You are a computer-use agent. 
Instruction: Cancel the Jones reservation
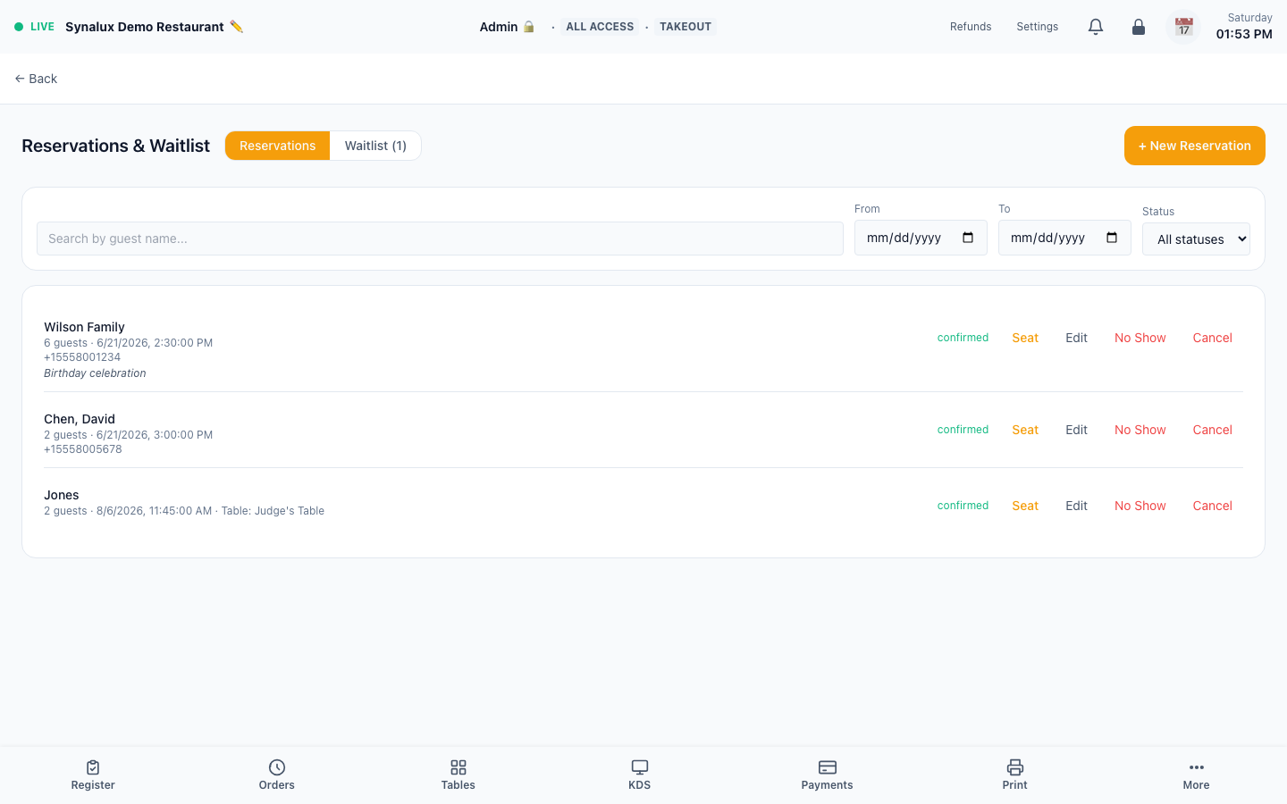(1212, 506)
